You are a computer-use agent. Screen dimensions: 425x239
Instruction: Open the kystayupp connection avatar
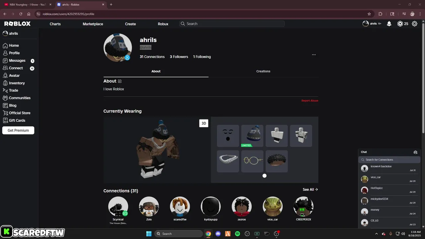pyautogui.click(x=211, y=206)
